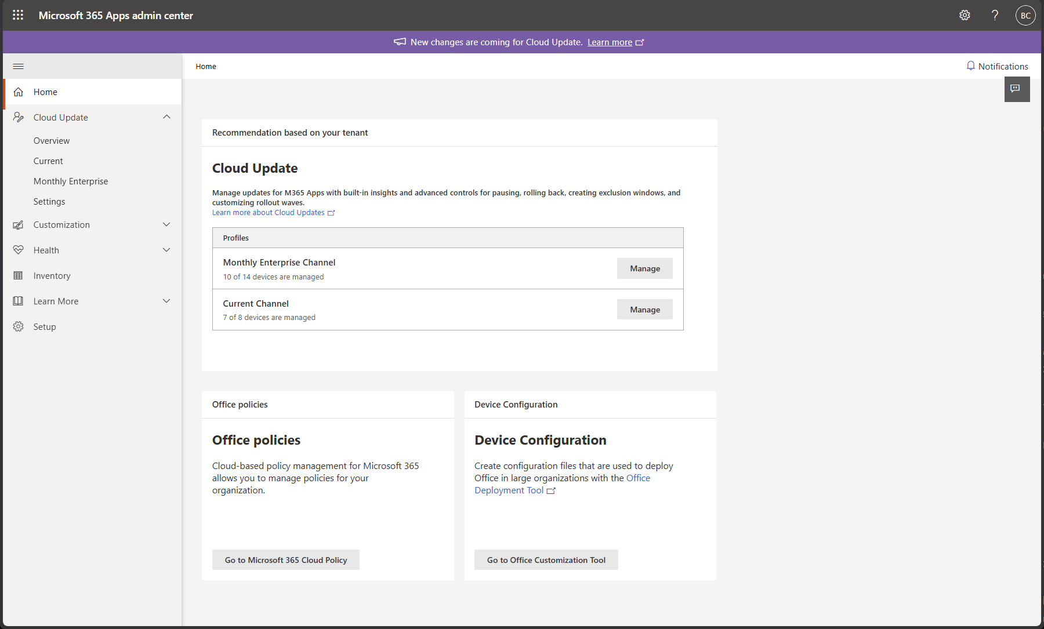1044x629 pixels.
Task: Click the megaphone icon in purple banner
Action: [400, 42]
